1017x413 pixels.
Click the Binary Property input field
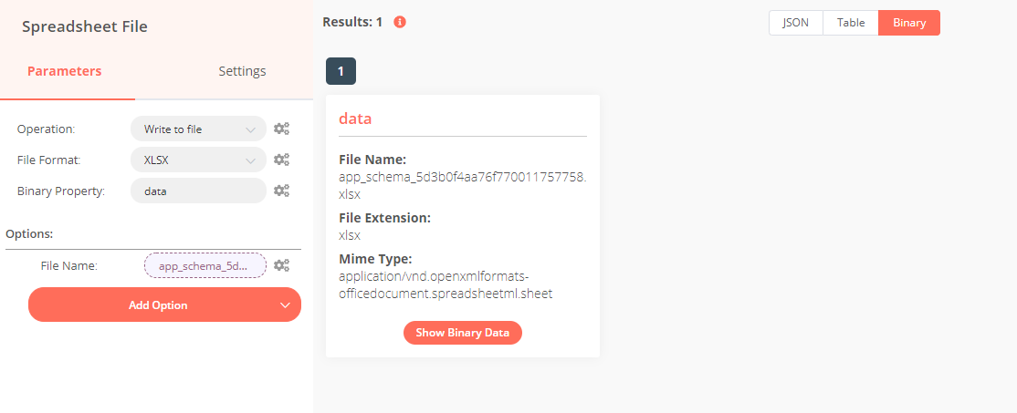tap(198, 191)
